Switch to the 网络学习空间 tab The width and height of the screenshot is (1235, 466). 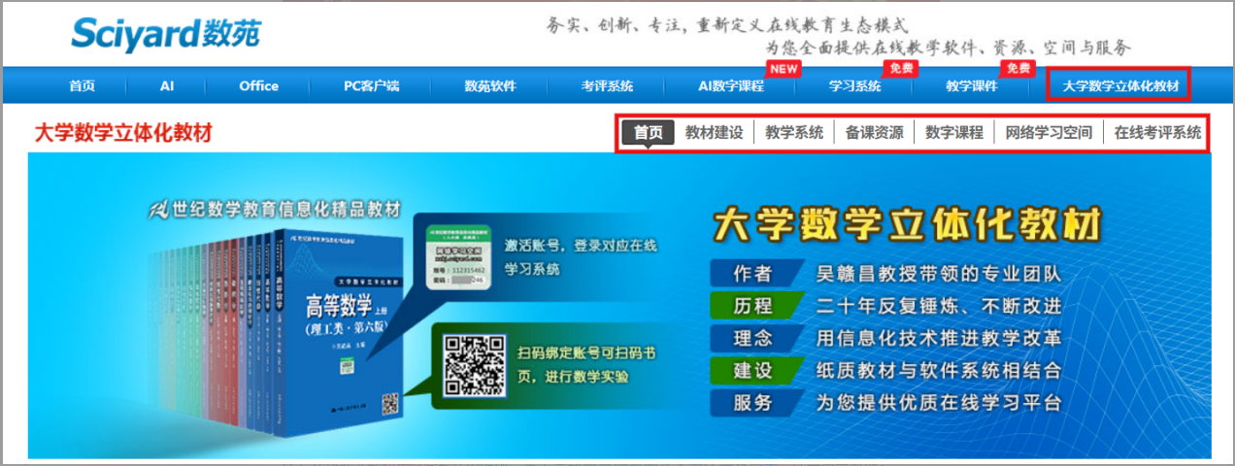coord(1049,133)
